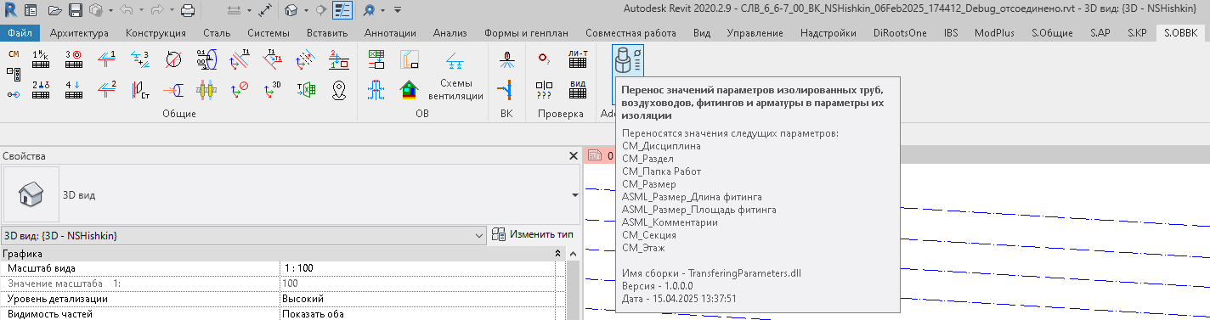Click the 0.1/0.0 ellipse icon

[206, 59]
